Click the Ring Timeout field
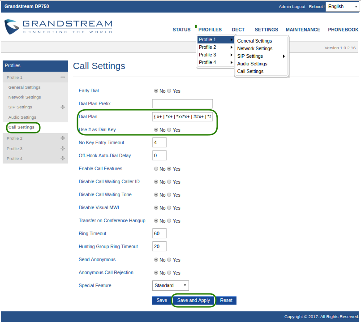 pyautogui.click(x=159, y=233)
